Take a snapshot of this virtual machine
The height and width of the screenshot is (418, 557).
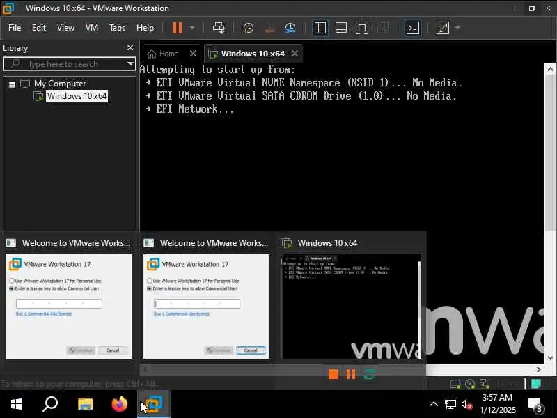click(249, 28)
